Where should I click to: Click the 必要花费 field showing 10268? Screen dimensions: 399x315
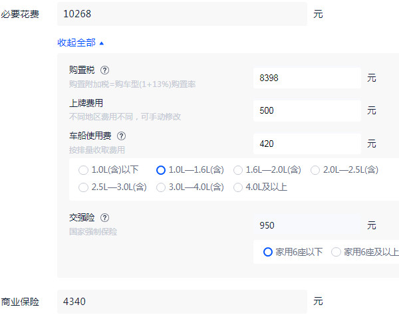point(182,14)
